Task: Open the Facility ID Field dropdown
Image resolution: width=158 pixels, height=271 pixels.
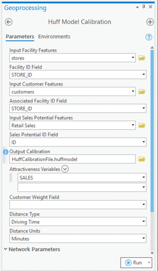Action: (78, 75)
